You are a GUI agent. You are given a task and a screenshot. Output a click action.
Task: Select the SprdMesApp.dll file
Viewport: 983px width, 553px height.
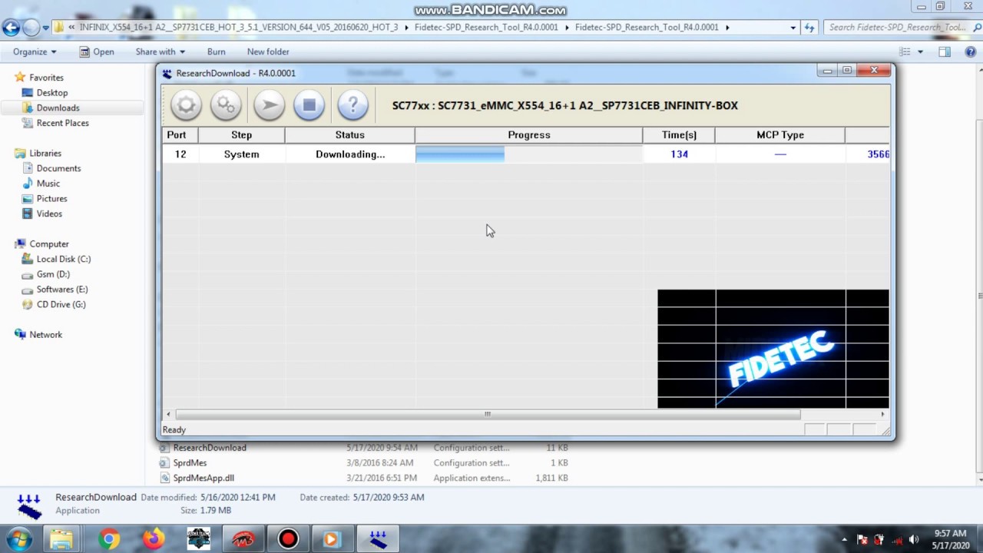coord(204,478)
